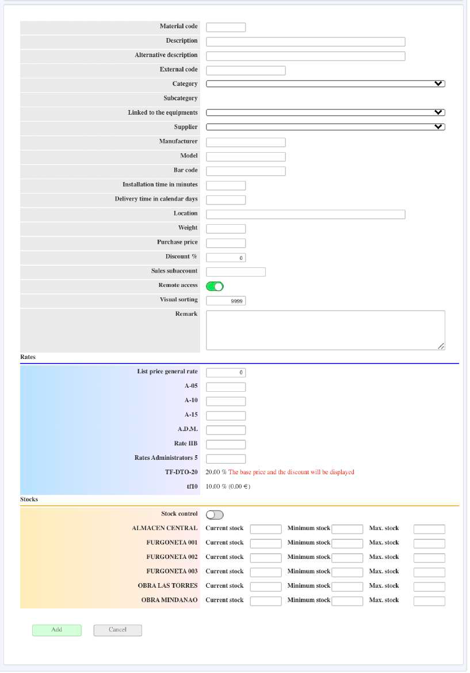Click the FURGONETA 003 minimum stock field
The image size is (470, 673).
[x=347, y=573]
